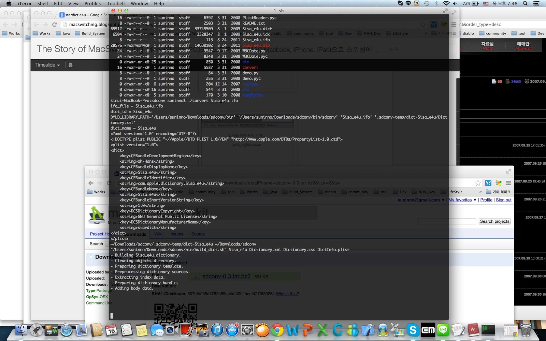Open Build_System bookmark folder

click(x=90, y=33)
